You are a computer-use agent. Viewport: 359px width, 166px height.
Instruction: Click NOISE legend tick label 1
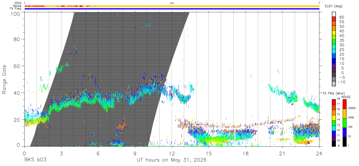(x=348, y=146)
